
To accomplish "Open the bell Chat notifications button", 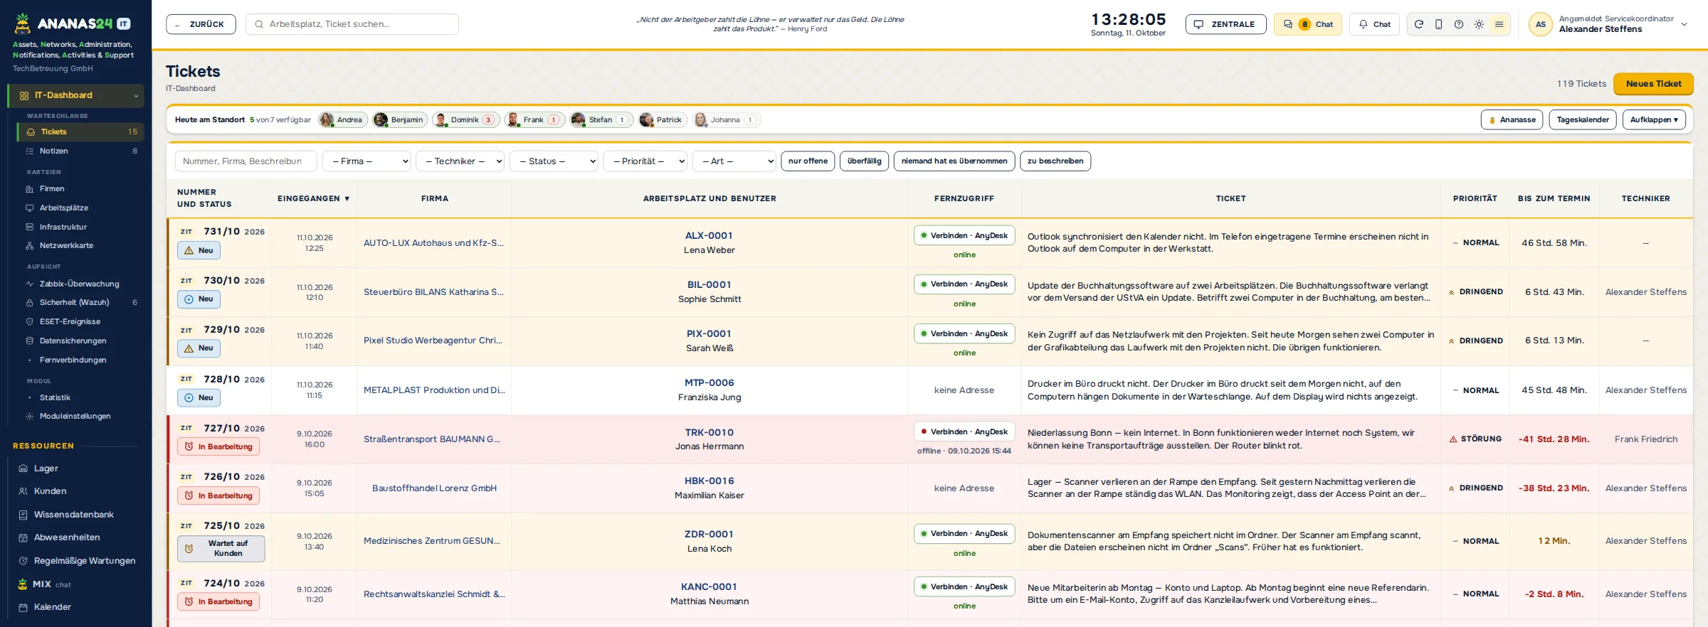I will tap(1374, 24).
